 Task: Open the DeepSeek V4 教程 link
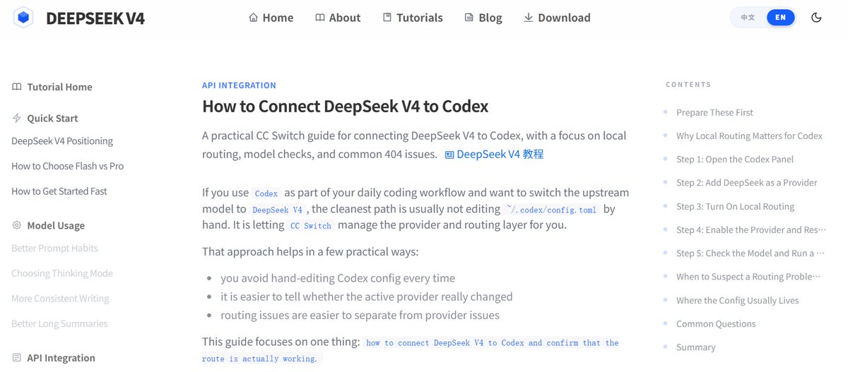pos(494,154)
